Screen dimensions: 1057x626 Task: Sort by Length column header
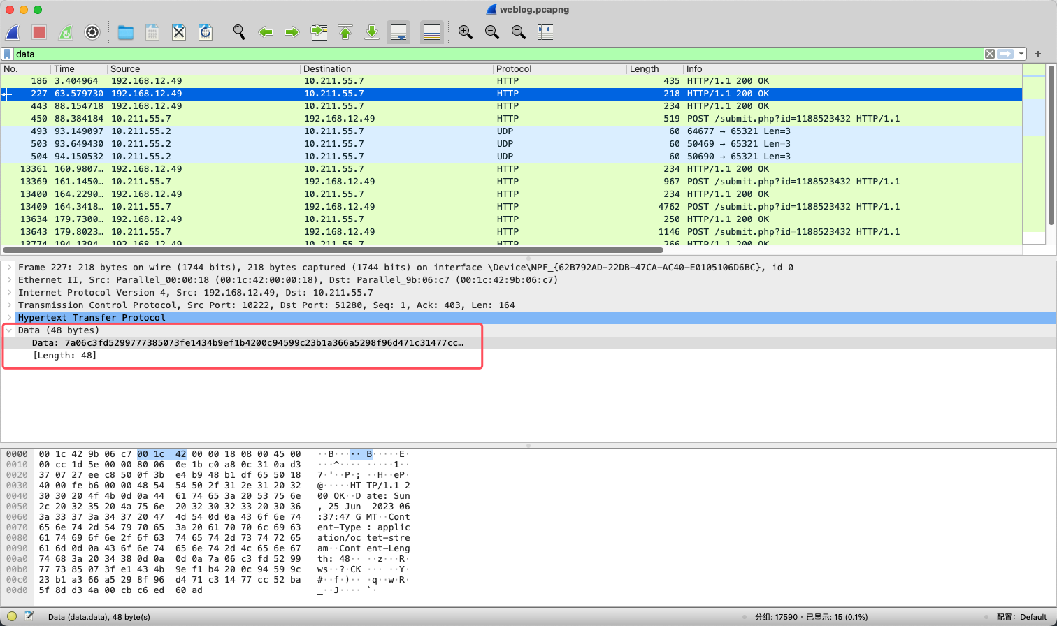(x=654, y=68)
